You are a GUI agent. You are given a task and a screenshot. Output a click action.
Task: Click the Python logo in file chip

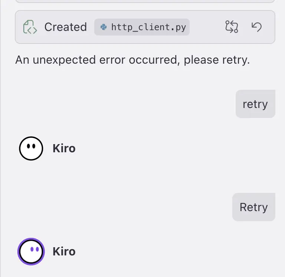coord(104,27)
